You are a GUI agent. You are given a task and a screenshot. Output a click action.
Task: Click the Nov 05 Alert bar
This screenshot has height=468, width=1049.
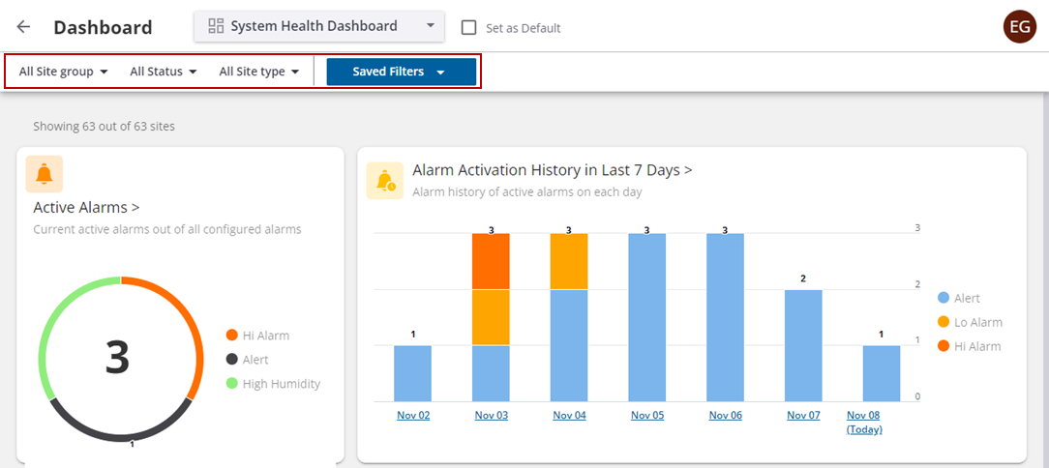coord(646,317)
